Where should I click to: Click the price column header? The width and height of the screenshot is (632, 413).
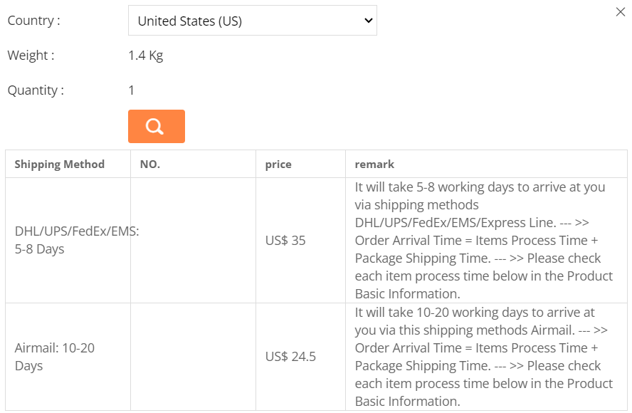[278, 164]
